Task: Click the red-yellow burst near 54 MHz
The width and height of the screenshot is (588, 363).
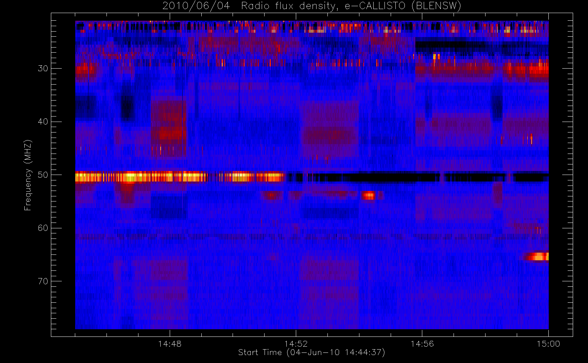Action: [x=368, y=195]
